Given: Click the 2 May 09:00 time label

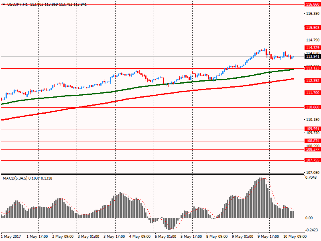Looking at the screenshot, I should 63,237.
